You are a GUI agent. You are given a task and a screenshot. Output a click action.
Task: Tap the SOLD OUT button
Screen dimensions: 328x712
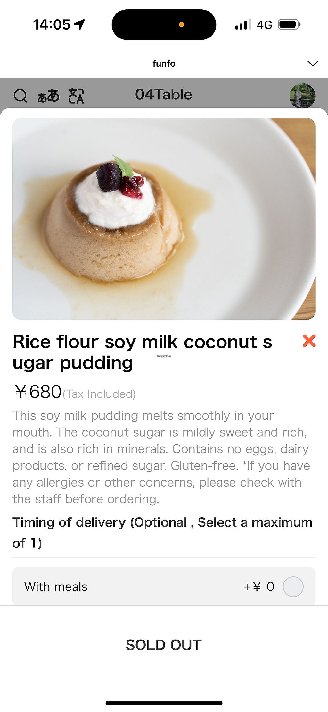click(164, 645)
